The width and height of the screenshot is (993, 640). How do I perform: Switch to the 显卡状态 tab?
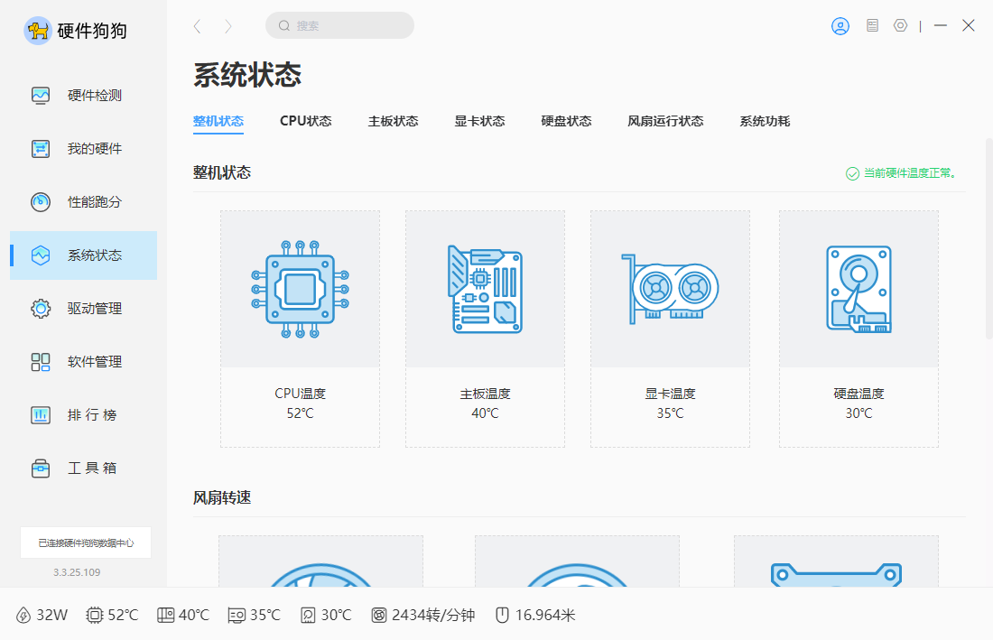[x=479, y=121]
